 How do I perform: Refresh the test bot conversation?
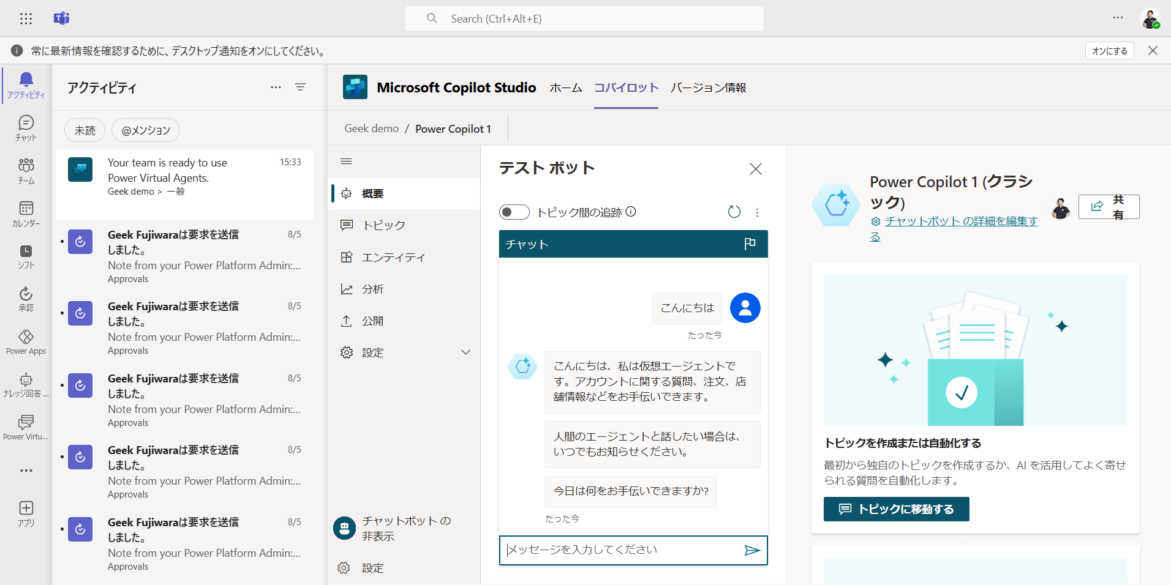(734, 212)
